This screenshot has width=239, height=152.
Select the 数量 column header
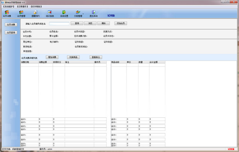(x=144, y=62)
